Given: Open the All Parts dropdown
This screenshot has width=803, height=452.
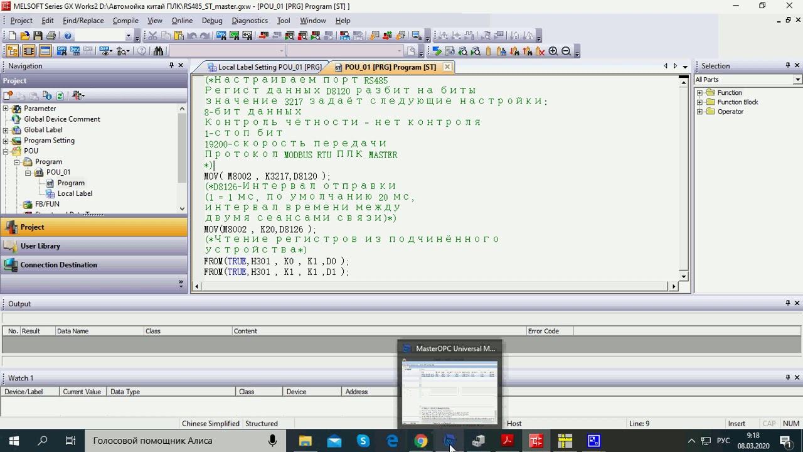Looking at the screenshot, I should [797, 80].
